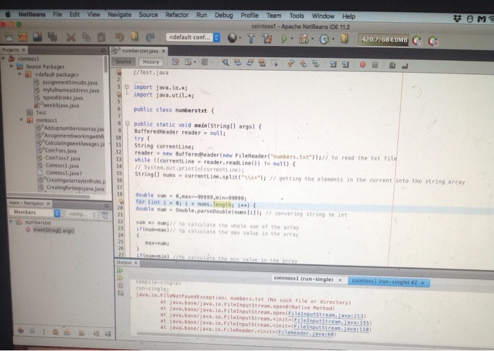Switch to the numberstxt.java editor tab
Viewport: 494px width, 351px height.
coord(140,51)
